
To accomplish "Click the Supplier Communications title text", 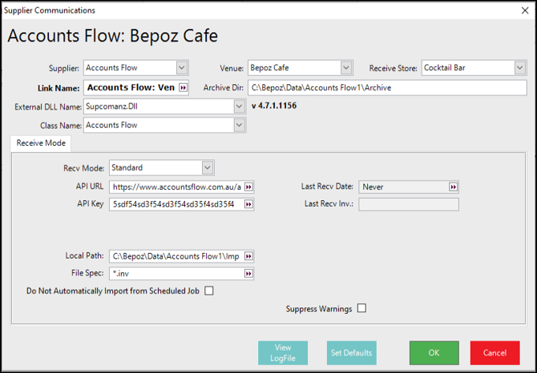I will click(50, 10).
